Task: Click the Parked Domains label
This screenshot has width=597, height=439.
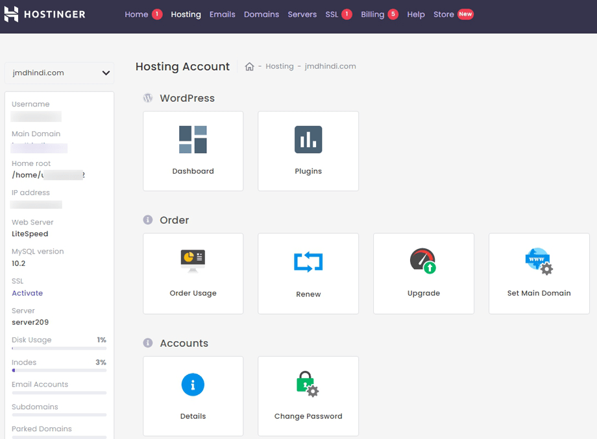Action: coord(42,429)
